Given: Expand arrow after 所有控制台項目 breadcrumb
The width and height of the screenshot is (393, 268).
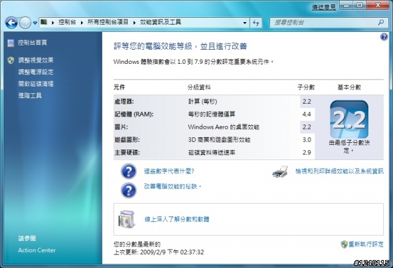Looking at the screenshot, I should tap(134, 23).
